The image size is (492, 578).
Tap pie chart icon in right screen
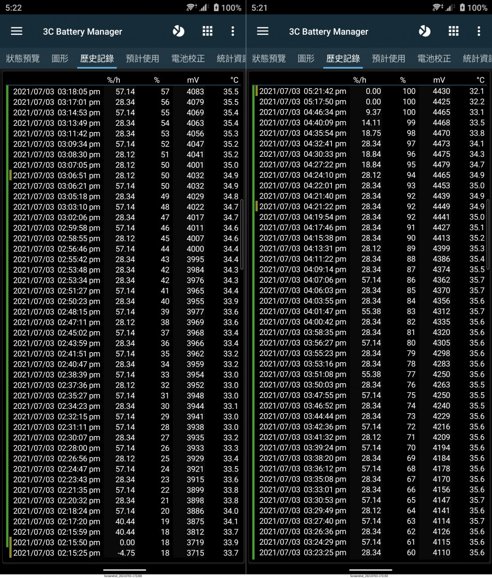click(x=425, y=32)
